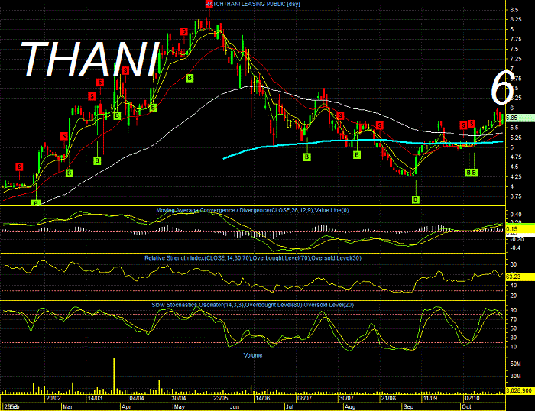The width and height of the screenshot is (535, 411).
Task: Click the 23/05 date label
Action: (x=221, y=398)
